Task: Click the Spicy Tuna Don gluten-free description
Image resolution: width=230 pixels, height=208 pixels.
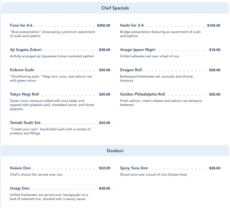Action: (x=153, y=175)
